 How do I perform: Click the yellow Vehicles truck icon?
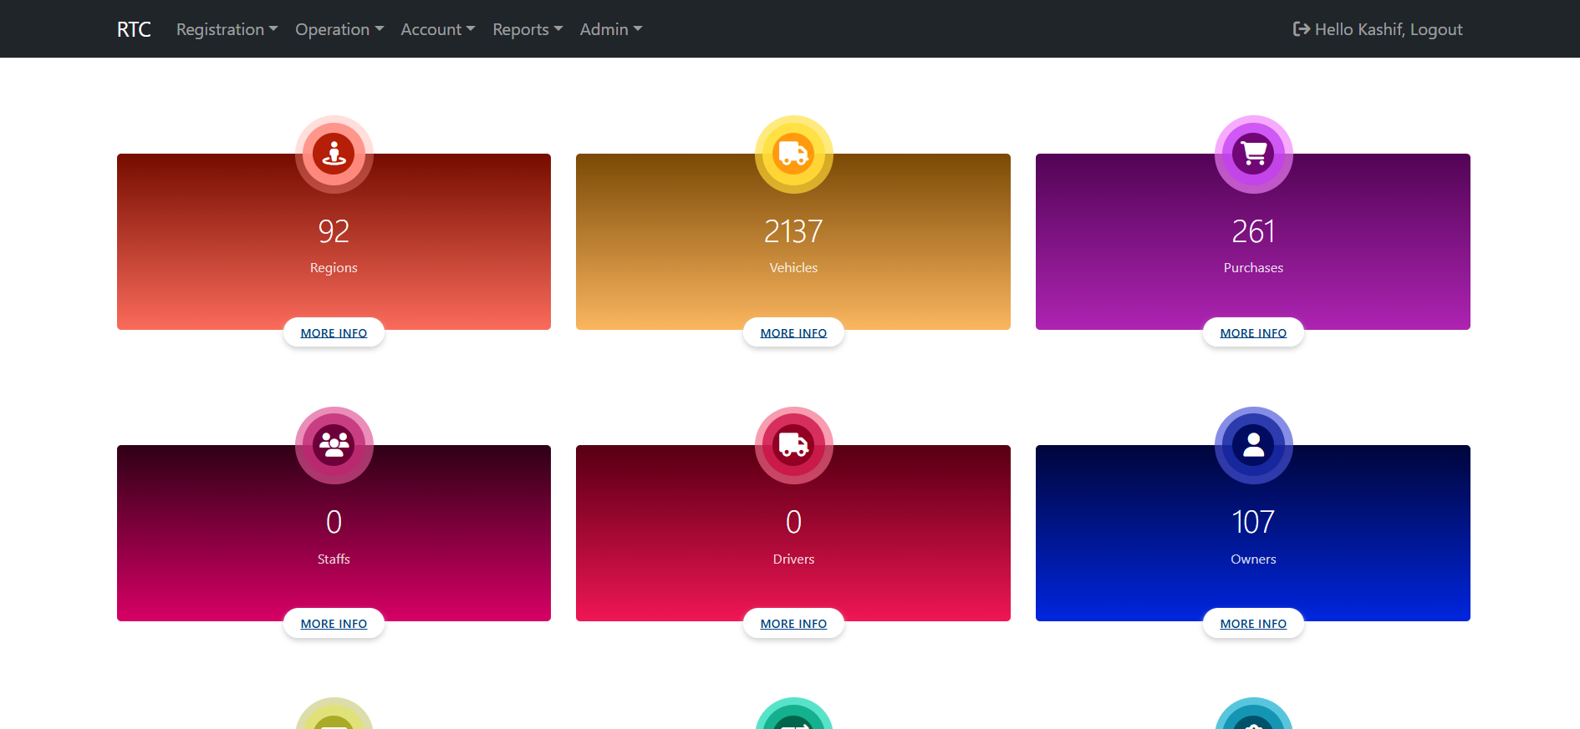click(793, 154)
